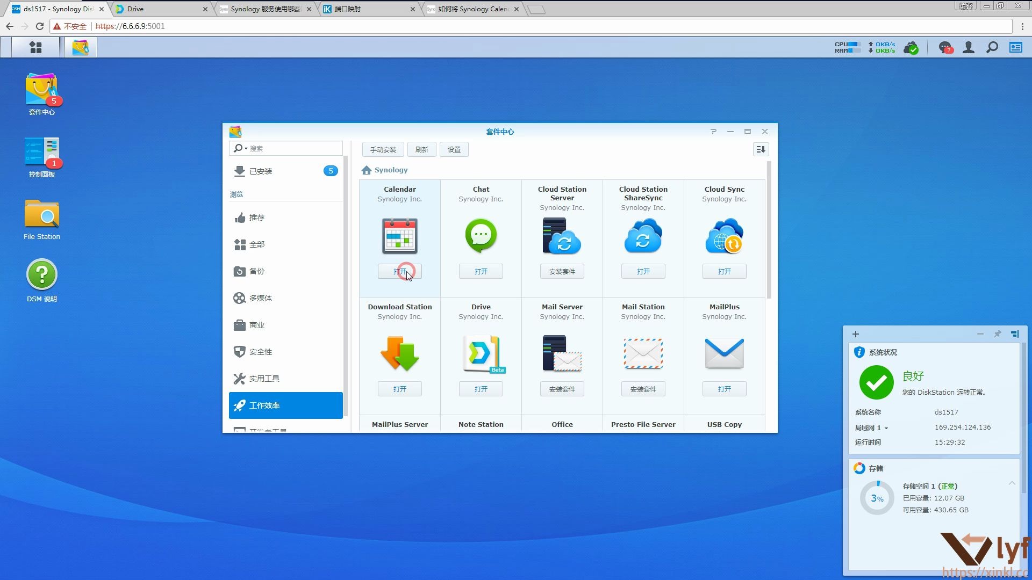The height and width of the screenshot is (580, 1032).
Task: Click the Cloud Station Server icon
Action: pos(562,236)
